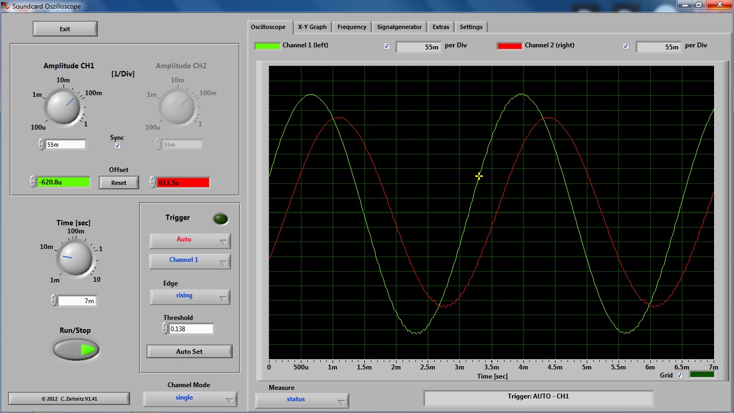Viewport: 734px width, 413px height.
Task: Click the Trigger LED indicator
Action: (x=220, y=219)
